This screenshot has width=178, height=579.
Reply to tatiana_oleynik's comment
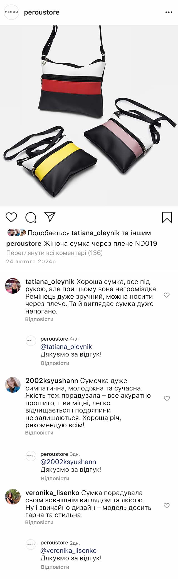pyautogui.click(x=39, y=319)
